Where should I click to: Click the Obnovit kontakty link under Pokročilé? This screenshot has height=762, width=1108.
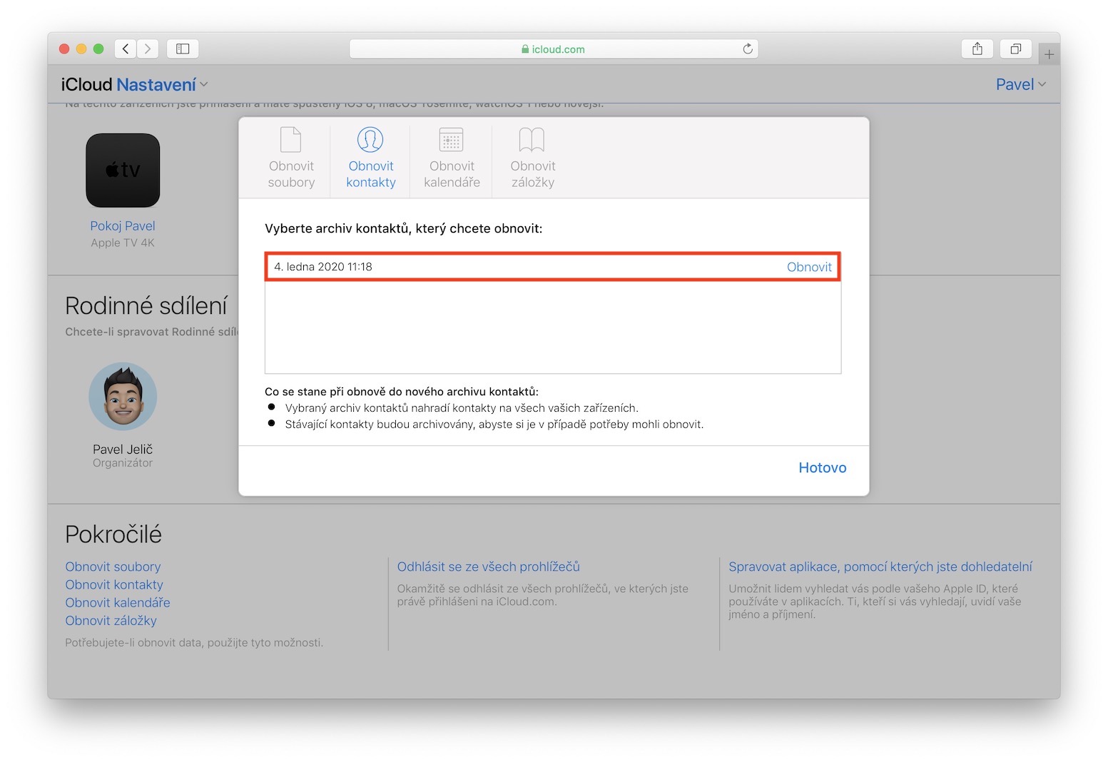point(114,584)
